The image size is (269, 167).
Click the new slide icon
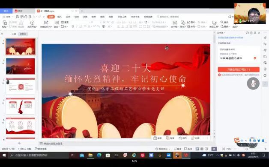[46, 23]
